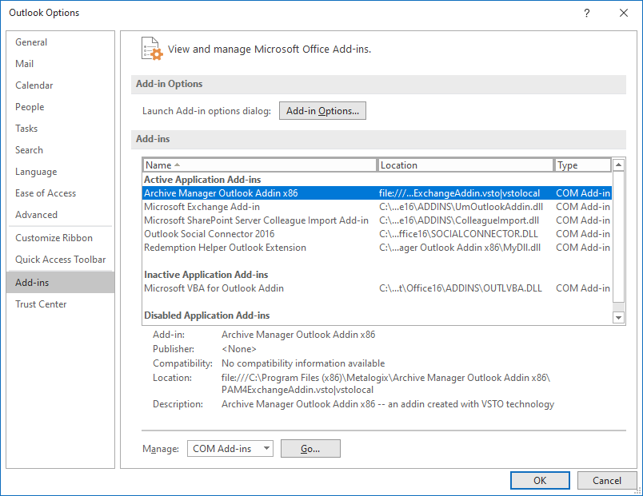Image resolution: width=643 pixels, height=496 pixels.
Task: Dismiss the dialog with Cancel
Action: click(606, 480)
